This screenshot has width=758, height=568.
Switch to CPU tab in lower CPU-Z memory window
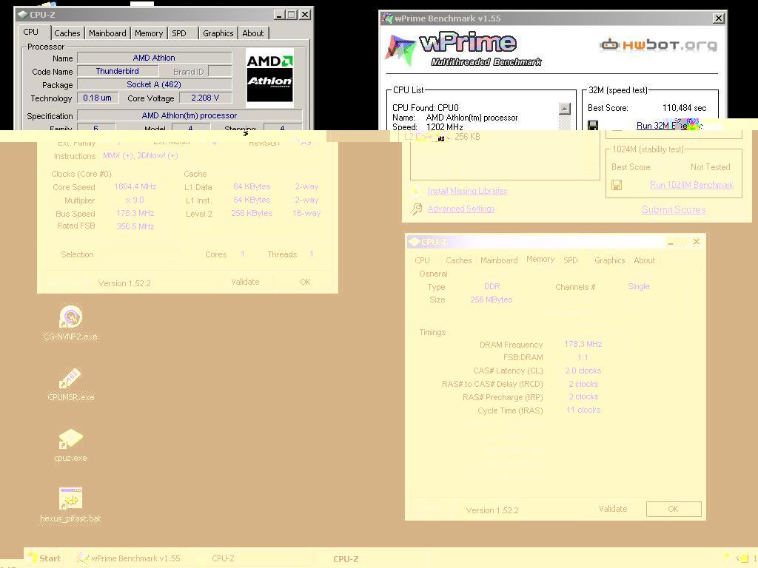422,260
